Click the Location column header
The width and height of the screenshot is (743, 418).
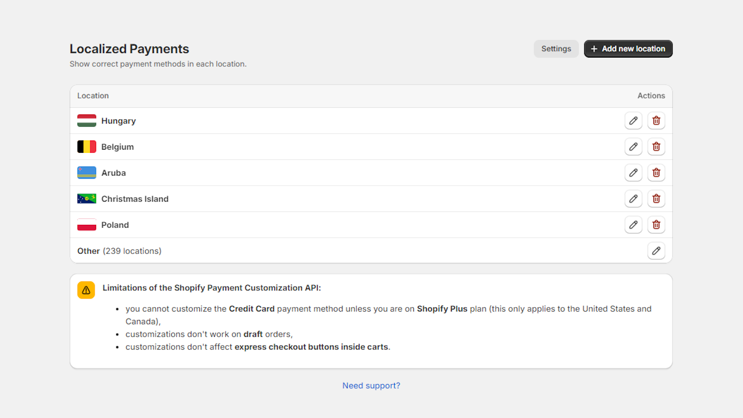click(x=93, y=96)
